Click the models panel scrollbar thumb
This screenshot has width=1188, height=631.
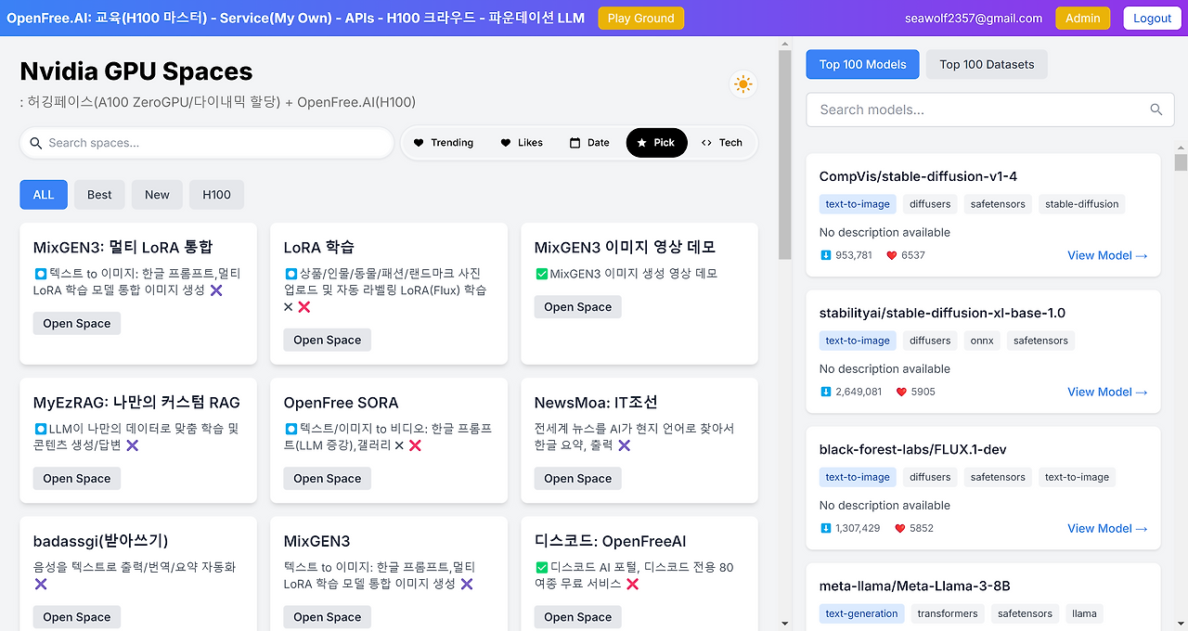[x=1181, y=163]
